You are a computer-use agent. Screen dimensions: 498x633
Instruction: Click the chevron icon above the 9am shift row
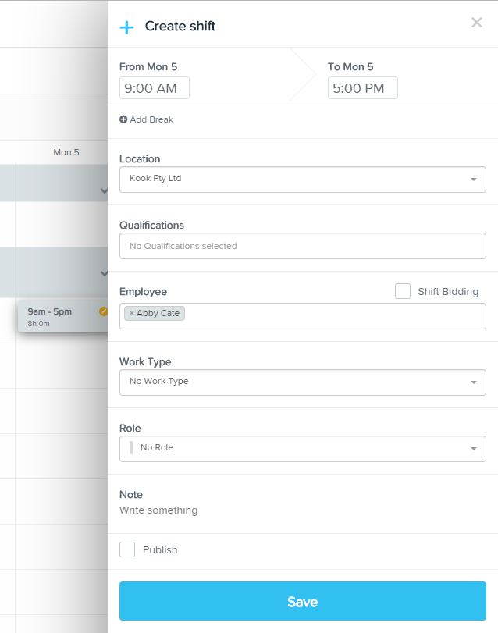(102, 191)
